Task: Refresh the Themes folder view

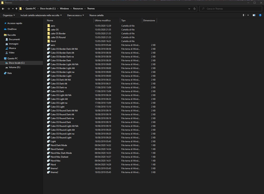Action: point(195,9)
